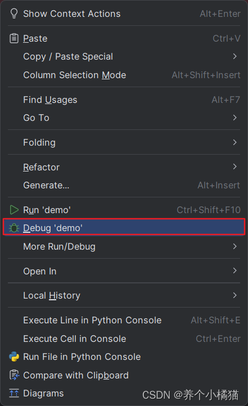Click the Diagrams icon

14,393
